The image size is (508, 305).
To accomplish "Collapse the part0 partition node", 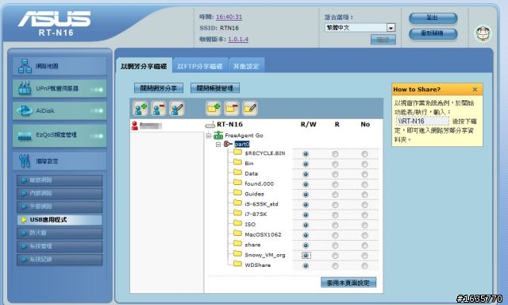I will coord(218,145).
